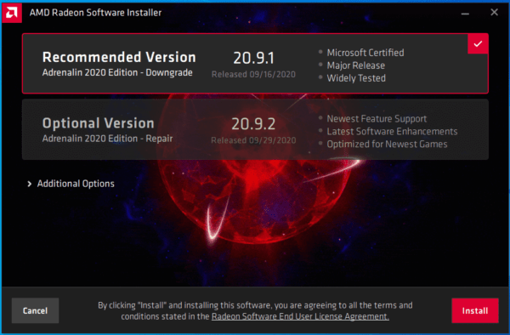The width and height of the screenshot is (510, 335).
Task: Click the 'Recommended Version' heading
Action: click(x=119, y=57)
